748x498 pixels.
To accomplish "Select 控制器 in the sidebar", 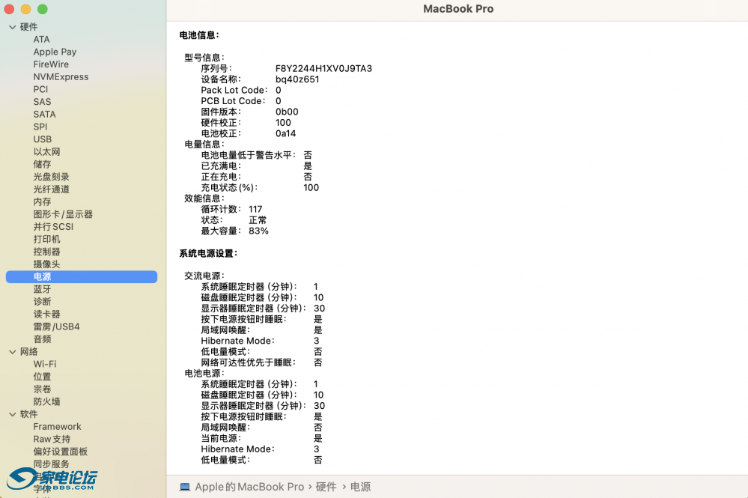I will click(46, 252).
